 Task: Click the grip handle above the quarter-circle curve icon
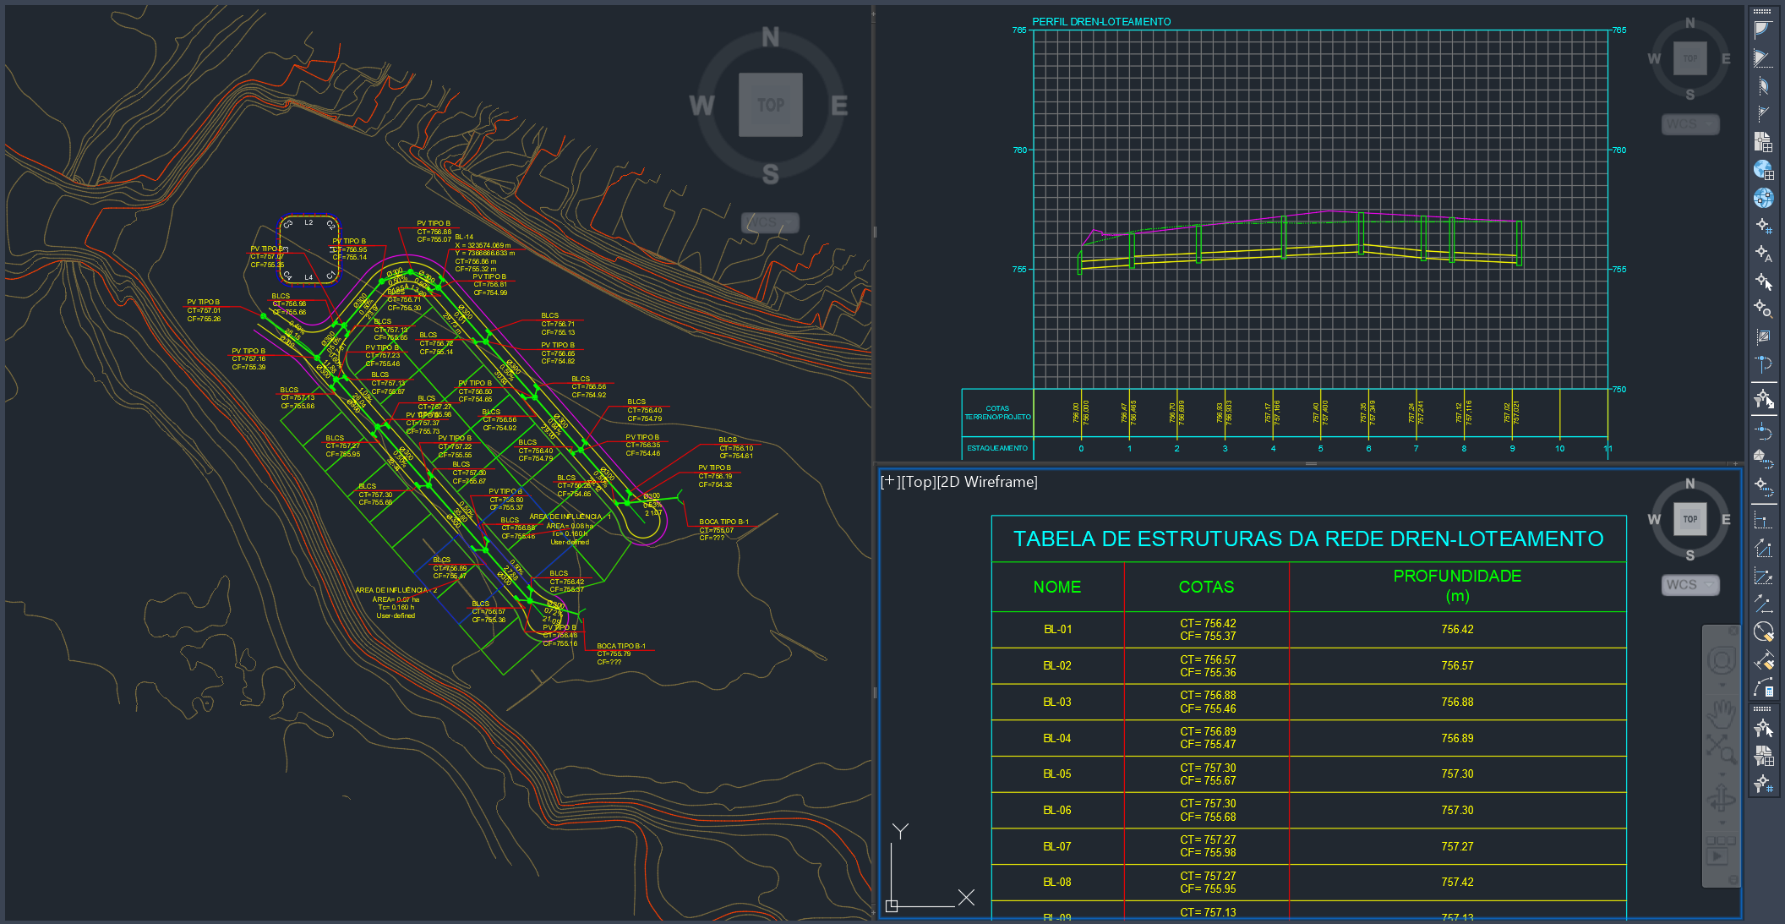point(1762,11)
